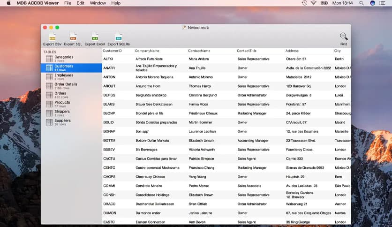Click the Categories table icon in sidebar
This screenshot has width=392, height=227.
[x=49, y=59]
